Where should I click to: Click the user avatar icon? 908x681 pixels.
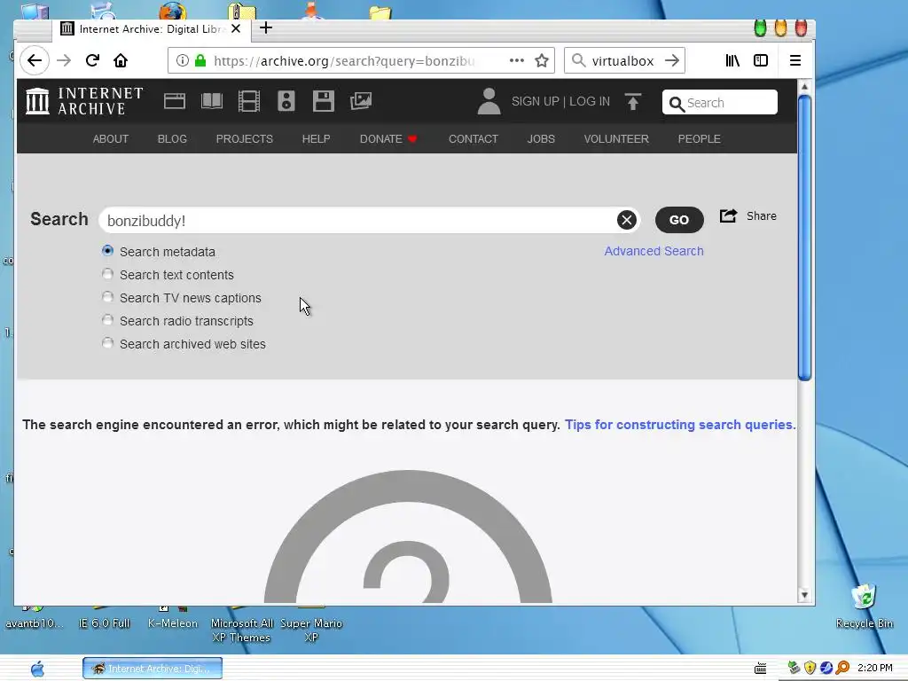pos(489,101)
